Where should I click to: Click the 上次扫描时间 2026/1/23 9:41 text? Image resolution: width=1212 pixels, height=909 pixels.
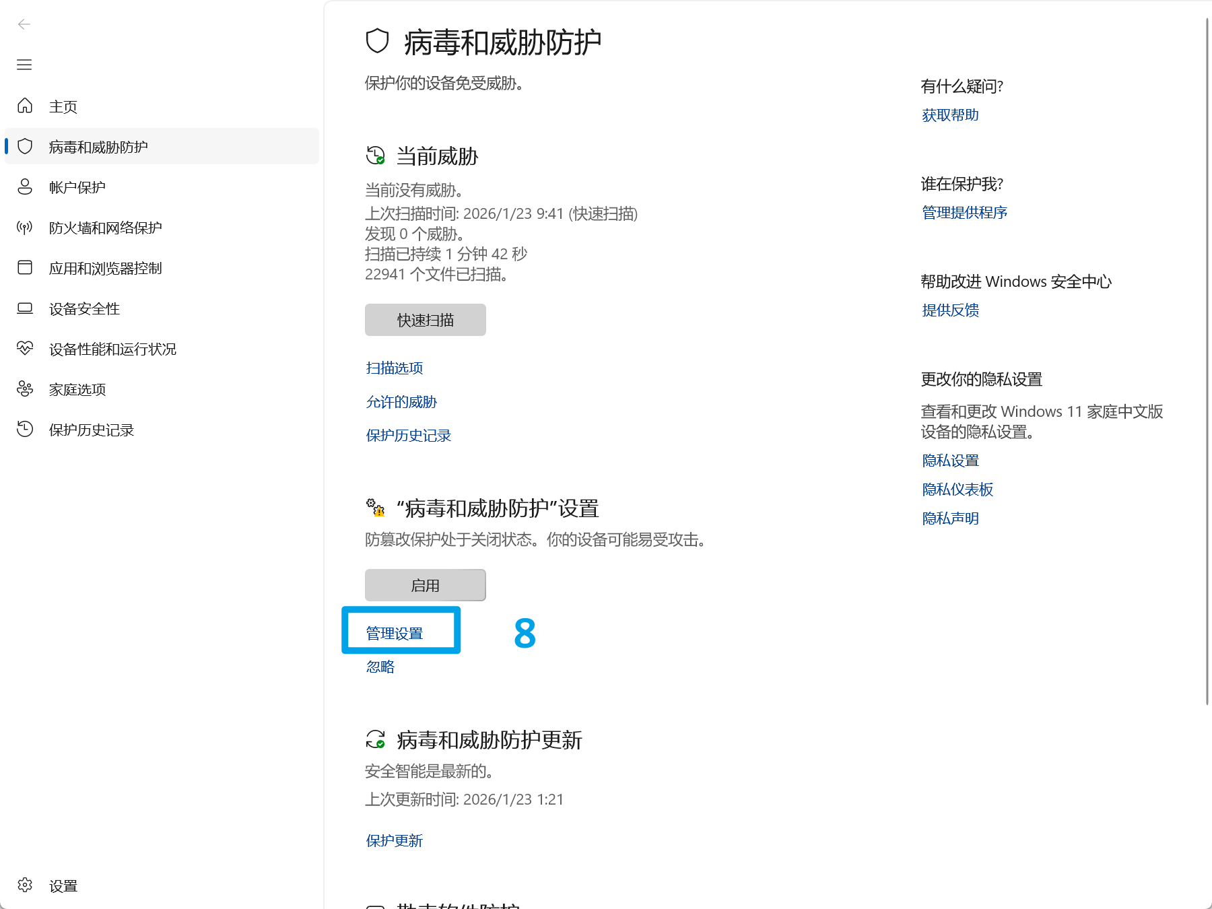(x=501, y=213)
